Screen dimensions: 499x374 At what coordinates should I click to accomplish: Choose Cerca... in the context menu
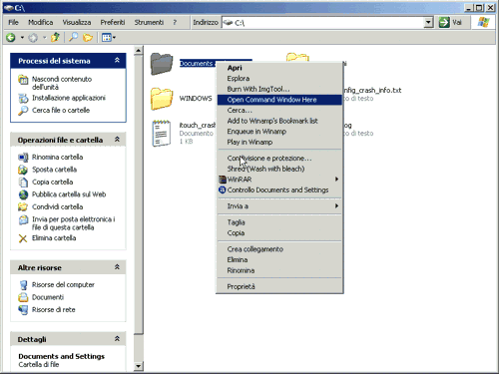coord(279,110)
